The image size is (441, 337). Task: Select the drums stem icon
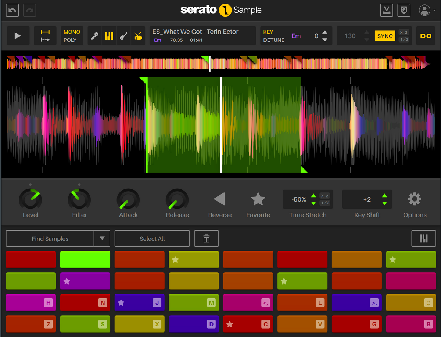point(138,36)
